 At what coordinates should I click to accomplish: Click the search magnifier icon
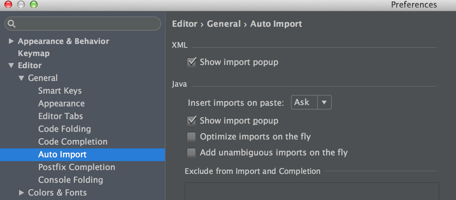coord(12,24)
